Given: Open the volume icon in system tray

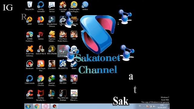Looking at the screenshot, I should click(154, 106).
